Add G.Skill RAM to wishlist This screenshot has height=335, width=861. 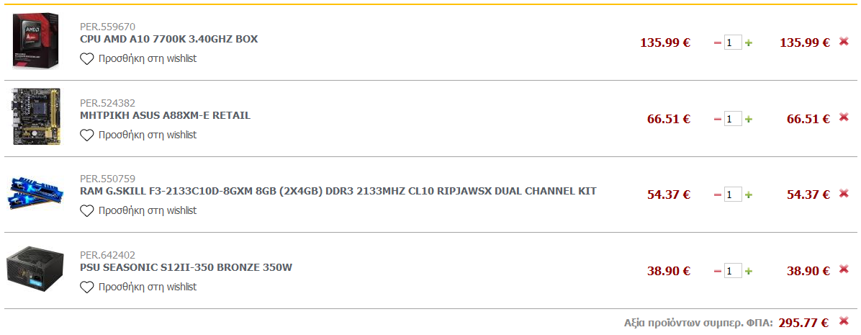pos(138,211)
